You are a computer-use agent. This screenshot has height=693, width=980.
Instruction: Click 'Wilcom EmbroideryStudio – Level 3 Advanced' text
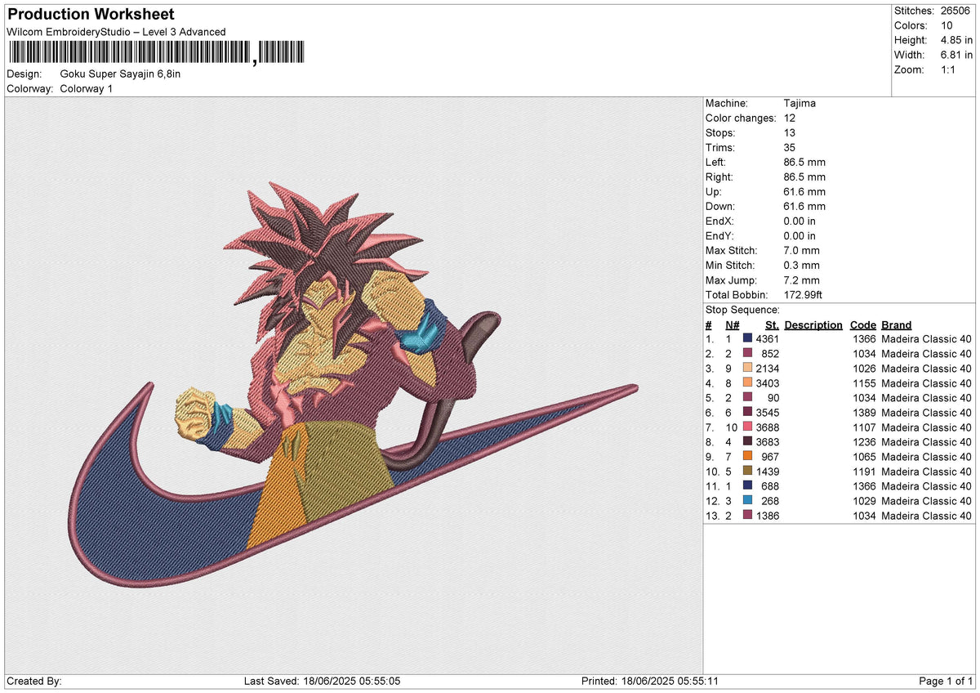pos(116,32)
